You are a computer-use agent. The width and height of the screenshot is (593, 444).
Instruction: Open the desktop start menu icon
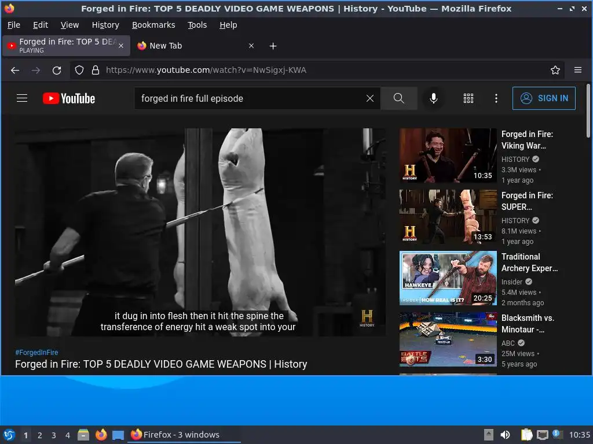pos(9,435)
